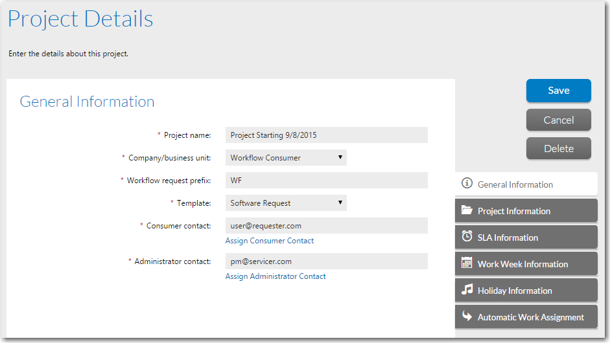Click the alarm clock icon for SLA
This screenshot has width=610, height=343.
pos(467,236)
